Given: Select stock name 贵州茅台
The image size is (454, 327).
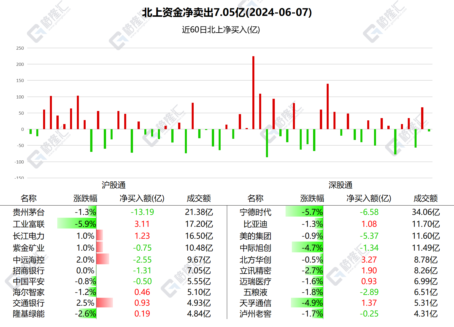Looking at the screenshot, I should [29, 212].
